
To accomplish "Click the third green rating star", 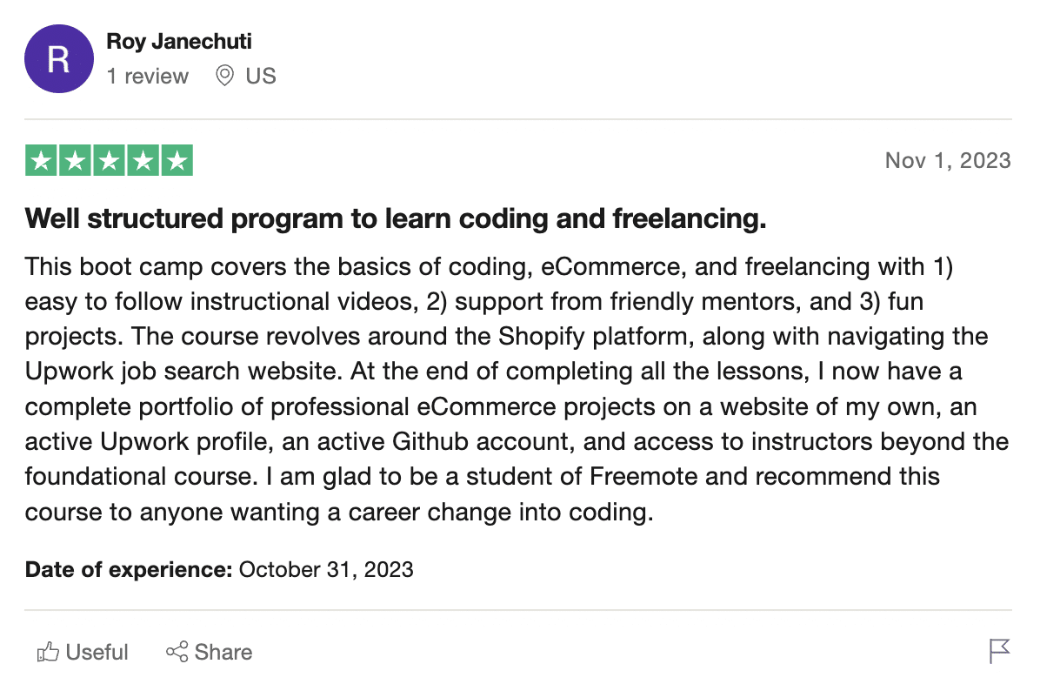I will 109,160.
